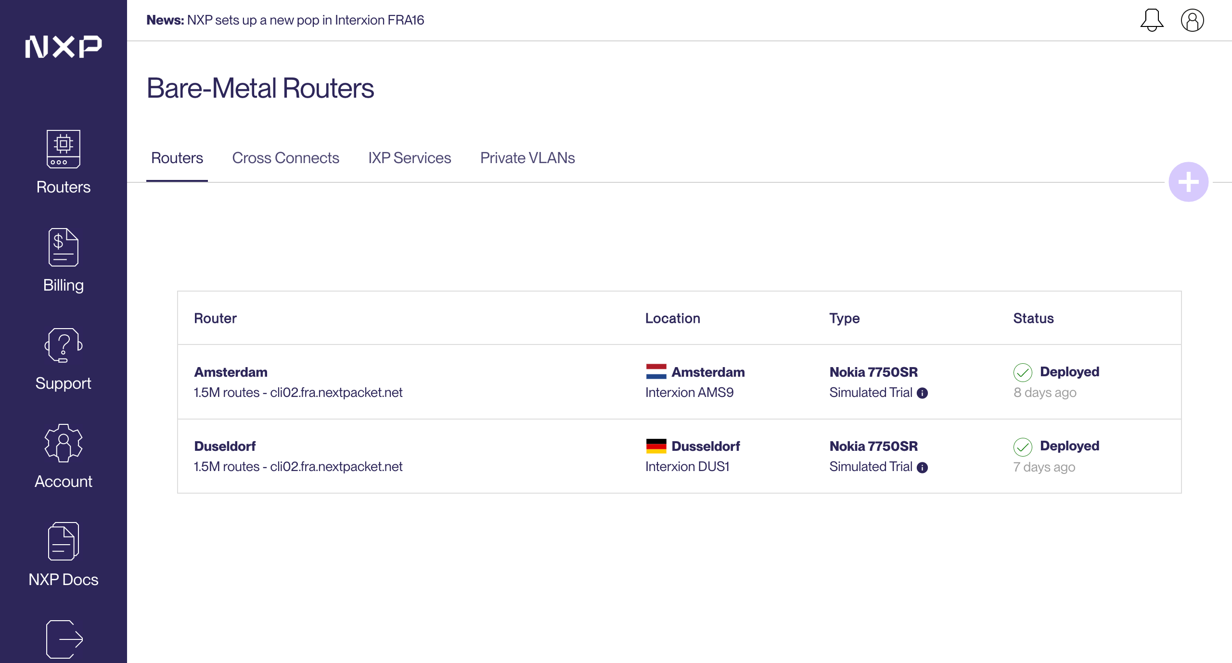Click Simulated Trial text in Duseldorf row
The height and width of the screenshot is (663, 1232).
(x=871, y=467)
